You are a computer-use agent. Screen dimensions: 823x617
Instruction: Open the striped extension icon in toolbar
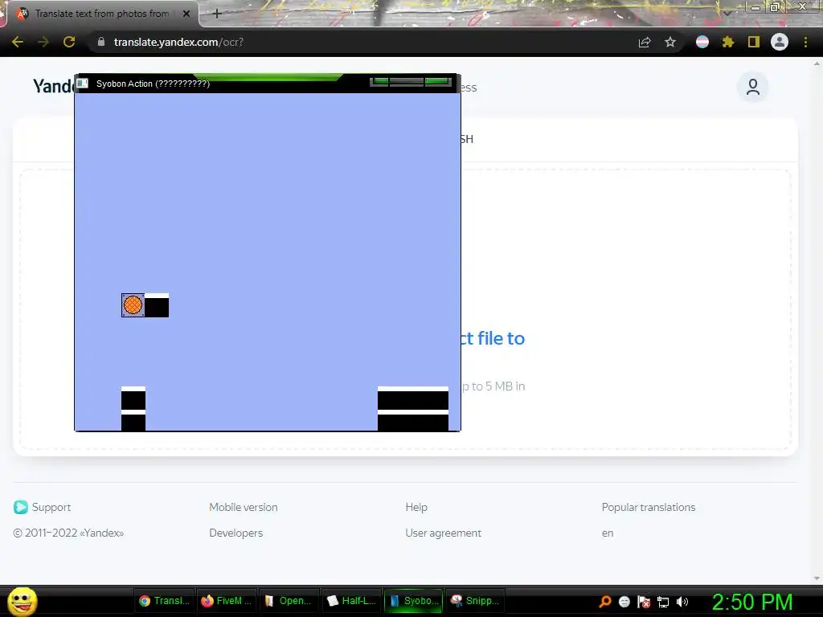click(702, 42)
